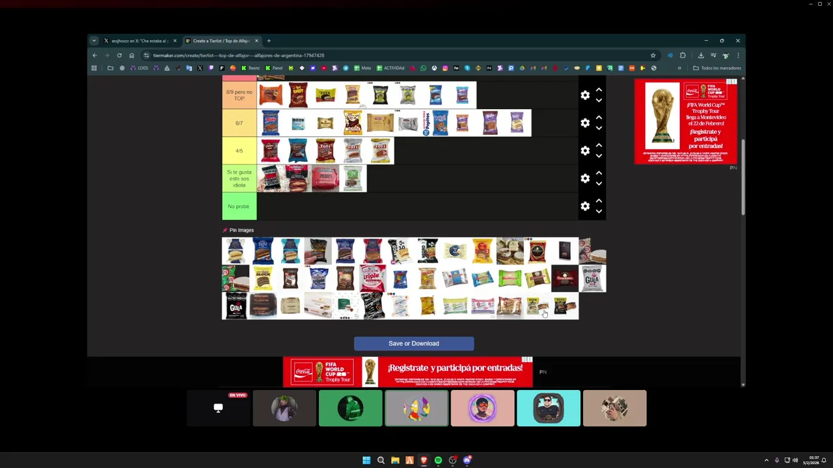The image size is (833, 468).
Task: Bookmark this page with the star icon
Action: coord(653,55)
